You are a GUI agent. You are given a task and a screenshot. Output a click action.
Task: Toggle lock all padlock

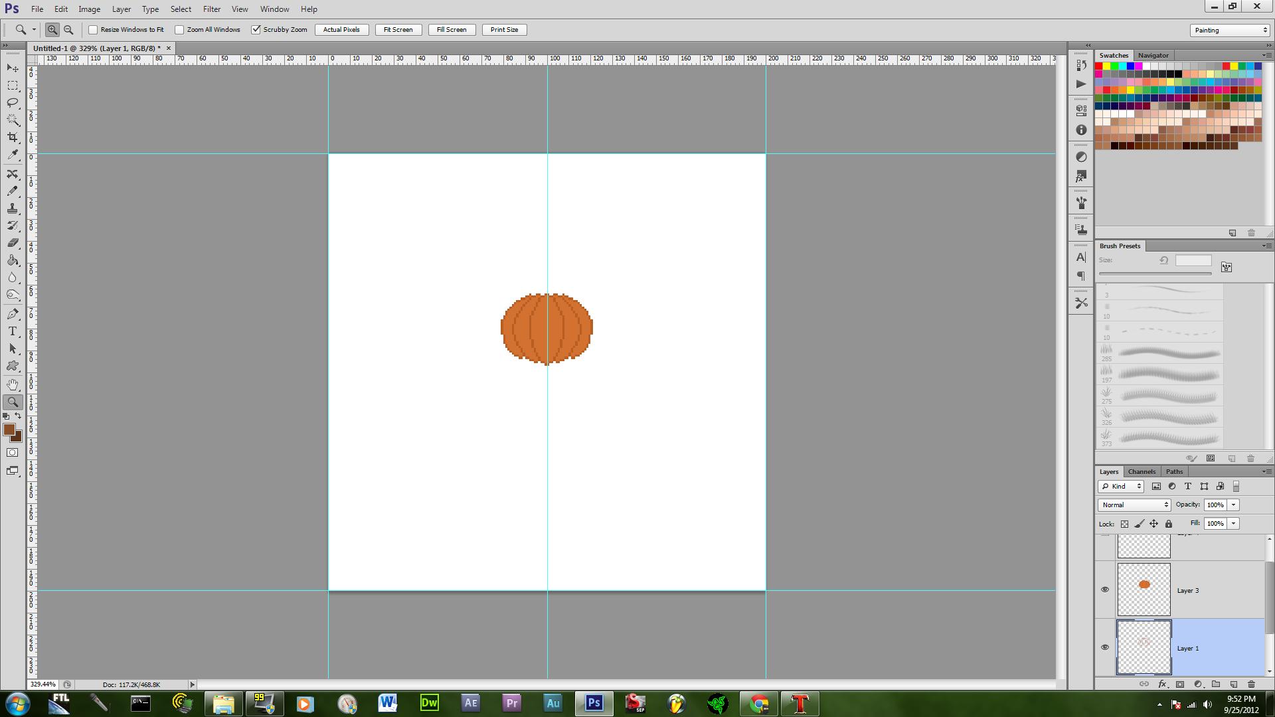1169,524
